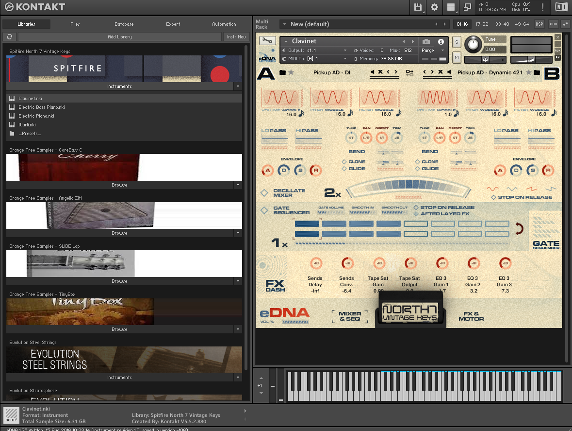Switch to the Expert tab
This screenshot has height=431, width=572.
tap(173, 24)
